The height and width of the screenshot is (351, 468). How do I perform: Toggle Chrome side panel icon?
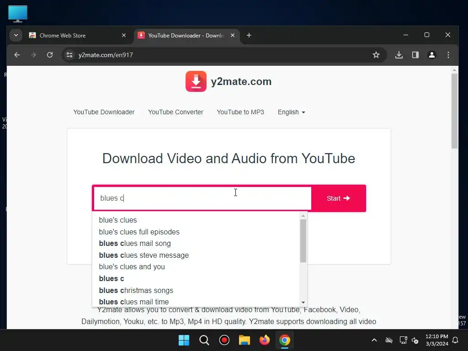click(415, 55)
